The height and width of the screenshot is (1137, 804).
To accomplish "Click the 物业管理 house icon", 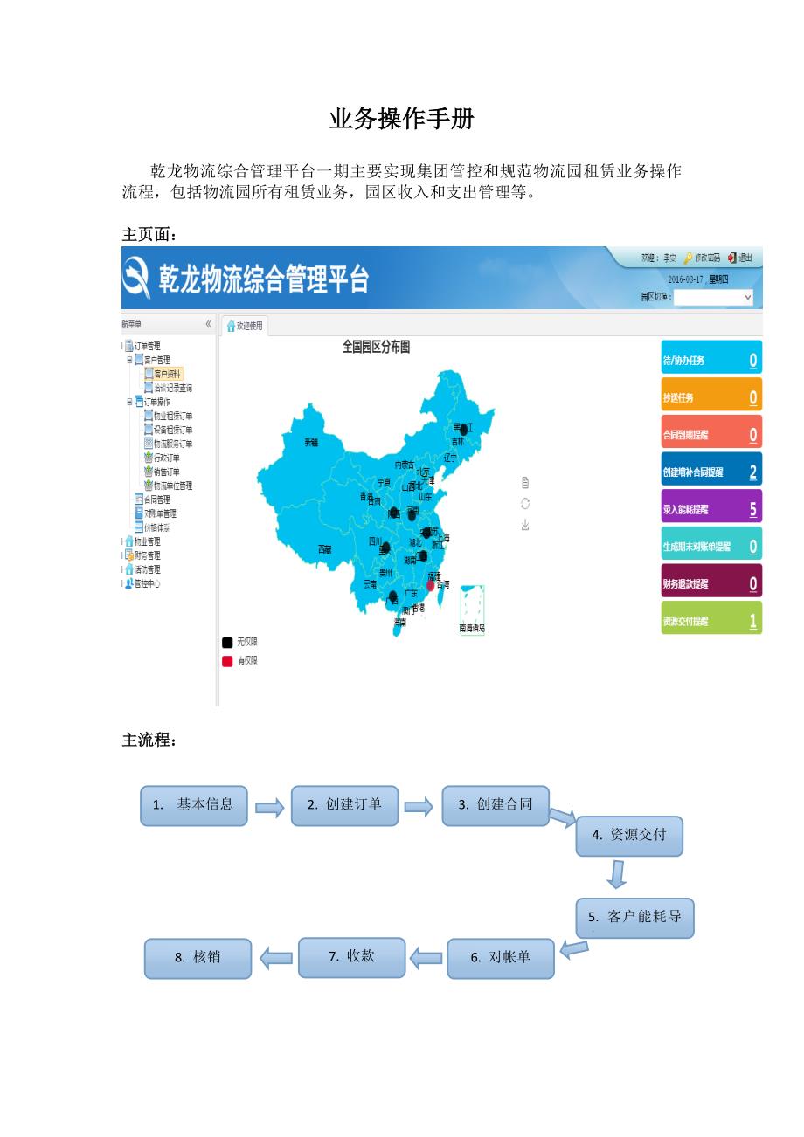I will tap(128, 541).
